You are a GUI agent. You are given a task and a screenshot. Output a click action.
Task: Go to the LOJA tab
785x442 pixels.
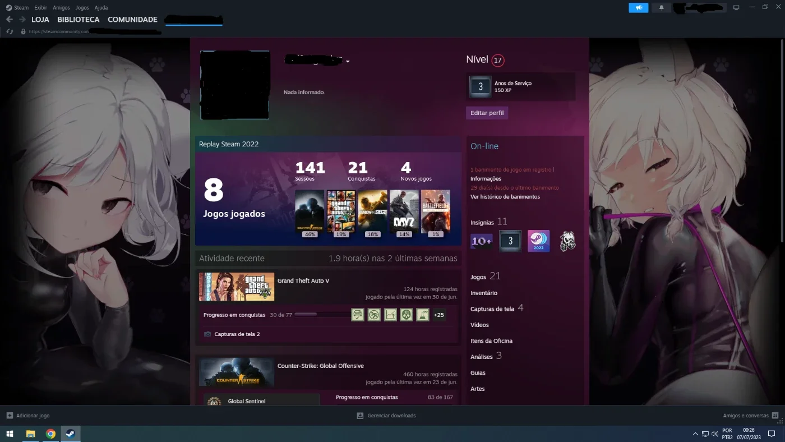click(x=40, y=20)
